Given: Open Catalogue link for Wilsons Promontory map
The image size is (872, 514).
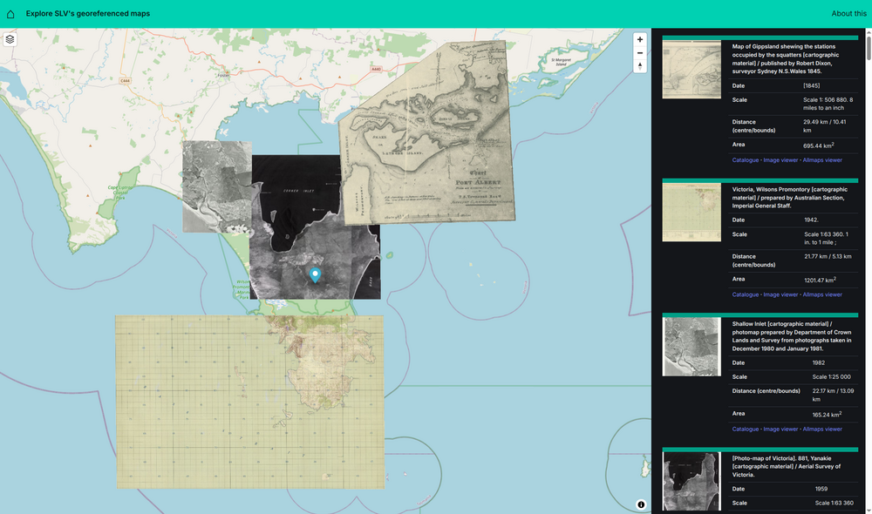Looking at the screenshot, I should [x=746, y=294].
